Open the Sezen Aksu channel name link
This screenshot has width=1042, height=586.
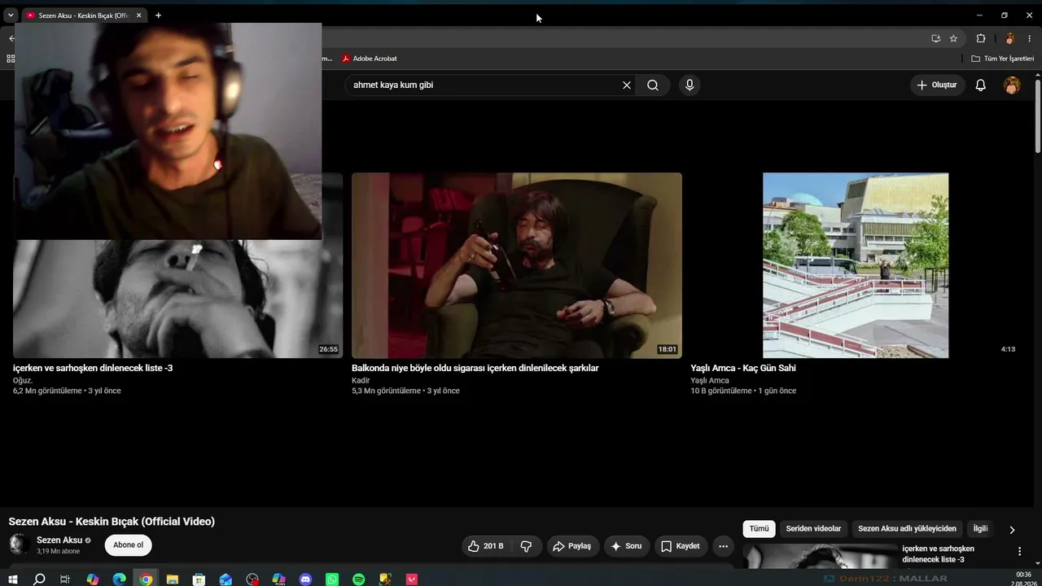point(59,540)
